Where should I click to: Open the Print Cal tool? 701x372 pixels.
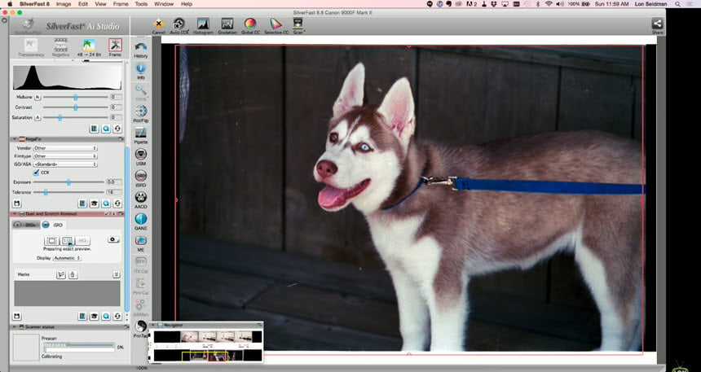(141, 286)
